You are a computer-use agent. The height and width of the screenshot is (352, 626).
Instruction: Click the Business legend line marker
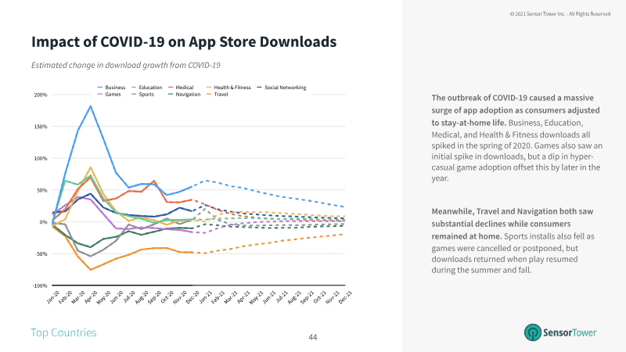100,88
